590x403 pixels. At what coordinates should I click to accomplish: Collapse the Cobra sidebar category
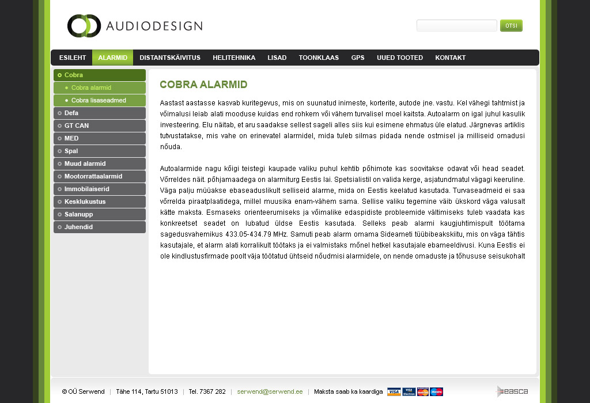pos(100,75)
